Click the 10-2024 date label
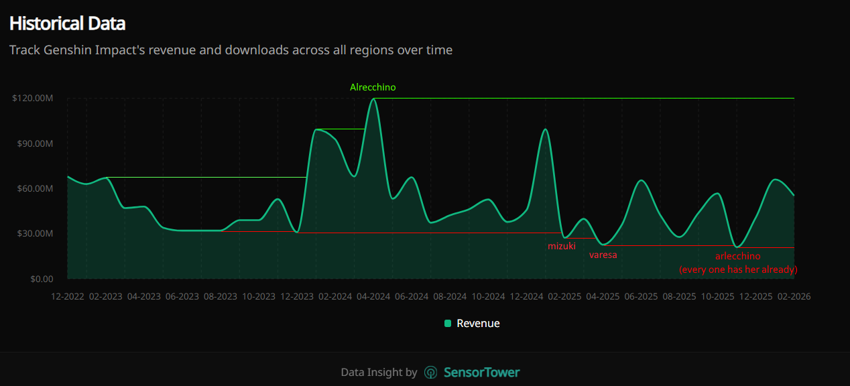 pyautogui.click(x=489, y=296)
